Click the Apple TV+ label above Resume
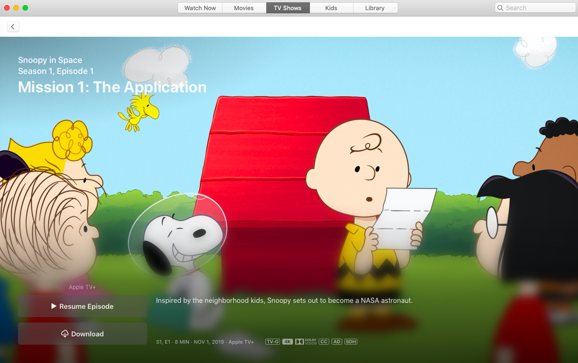 coord(82,287)
